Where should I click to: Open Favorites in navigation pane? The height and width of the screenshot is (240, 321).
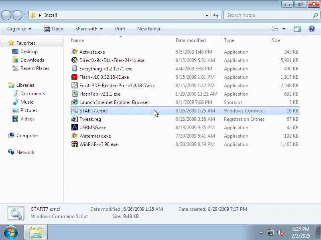[x=26, y=43]
